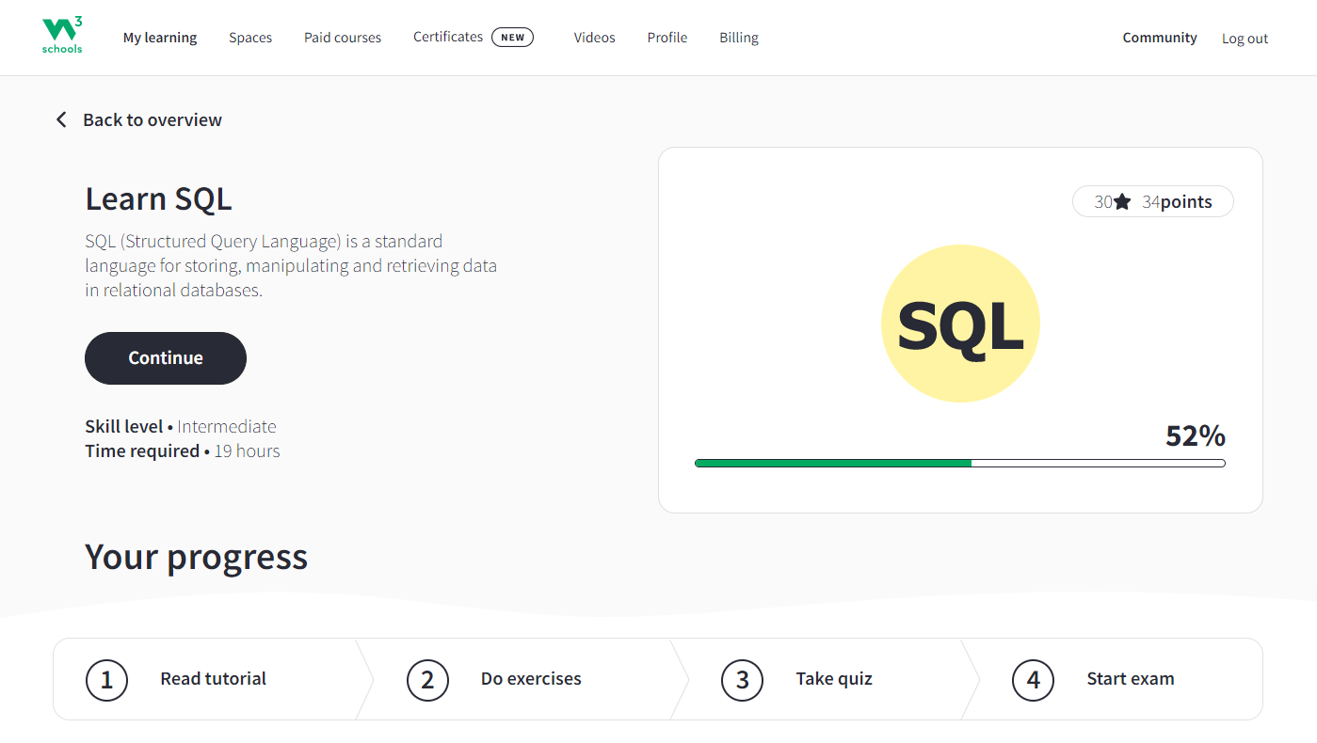The height and width of the screenshot is (743, 1317).
Task: Open the Certificates nav item
Action: [x=448, y=37]
